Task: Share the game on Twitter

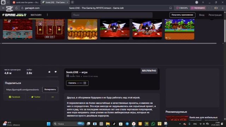Action: (x=36, y=97)
